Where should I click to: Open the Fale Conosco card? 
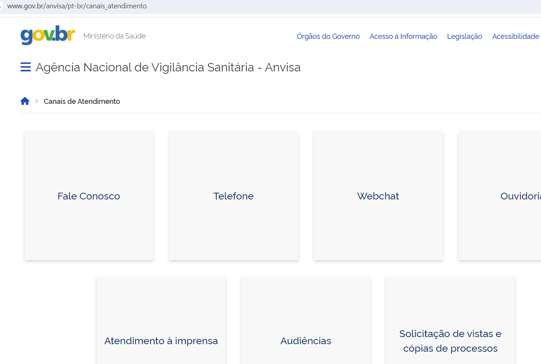point(89,196)
